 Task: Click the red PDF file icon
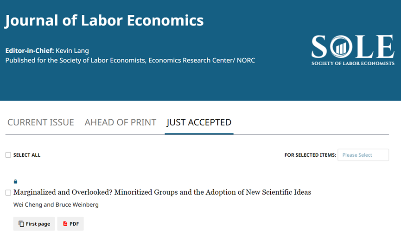(x=65, y=224)
